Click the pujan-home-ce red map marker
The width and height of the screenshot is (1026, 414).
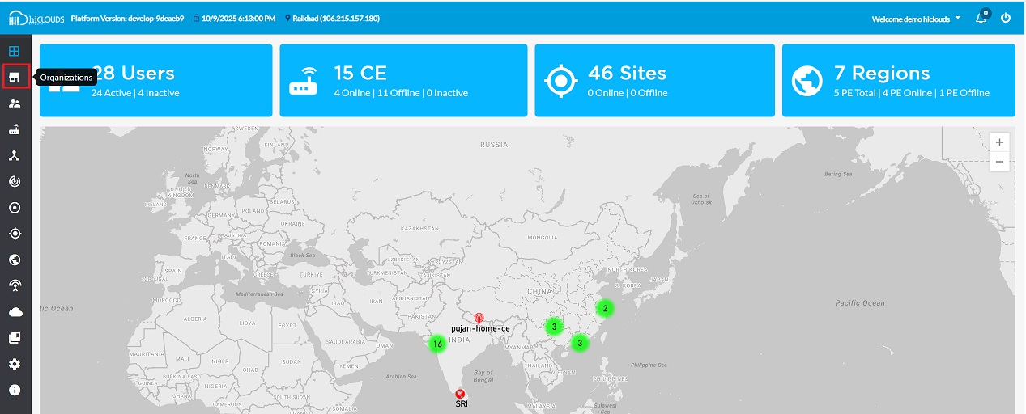(479, 319)
